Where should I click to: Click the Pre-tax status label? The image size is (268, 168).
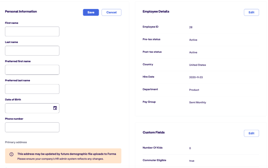151,39
